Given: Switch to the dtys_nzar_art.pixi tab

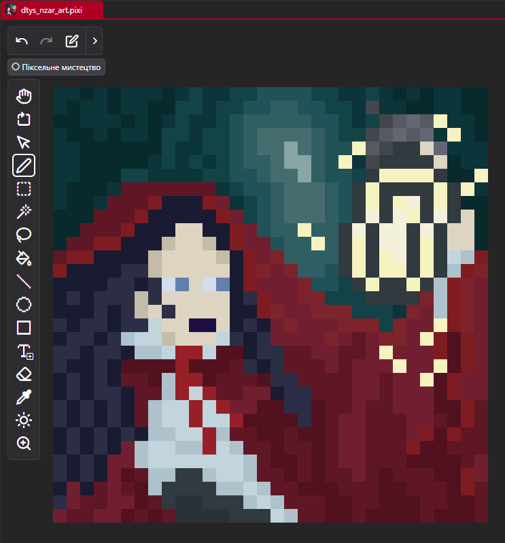Looking at the screenshot, I should (x=52, y=10).
